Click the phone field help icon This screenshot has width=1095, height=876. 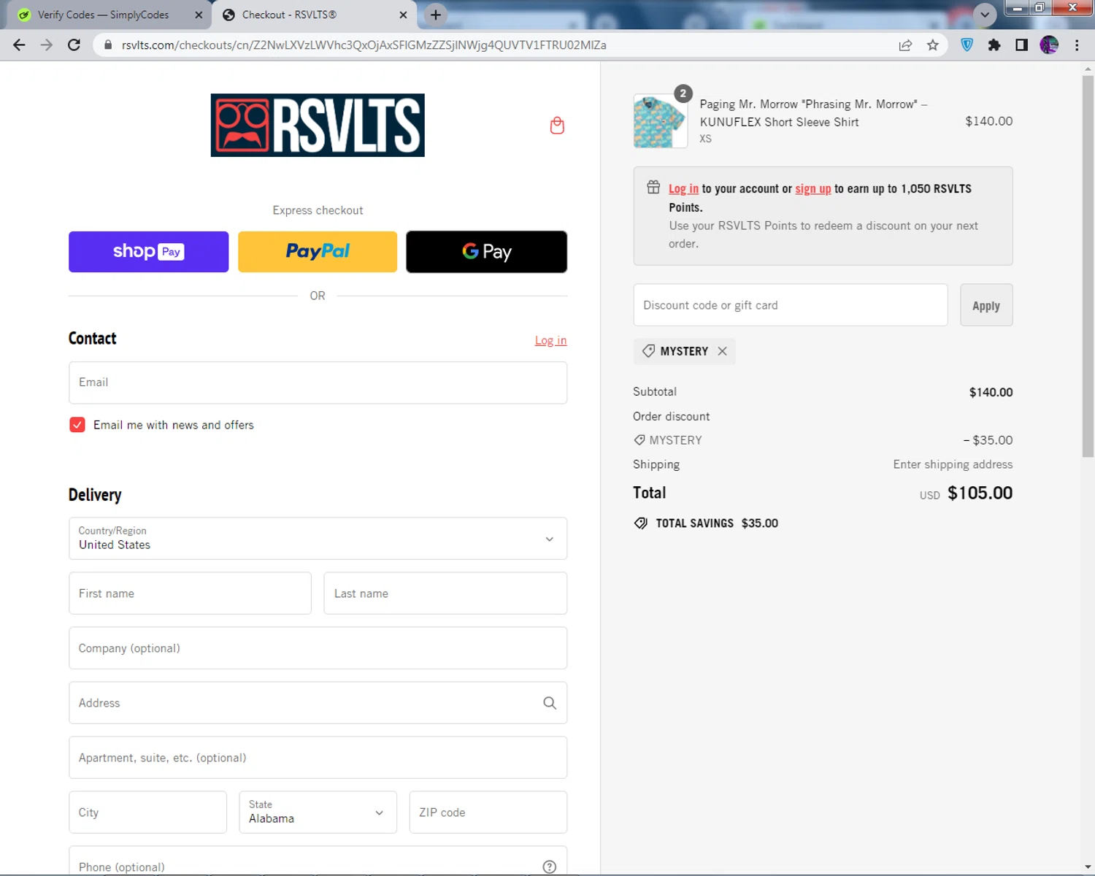(x=550, y=867)
